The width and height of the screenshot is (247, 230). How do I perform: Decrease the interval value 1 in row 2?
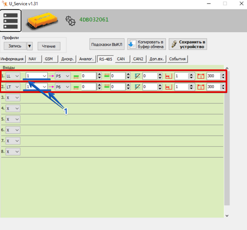point(191,88)
